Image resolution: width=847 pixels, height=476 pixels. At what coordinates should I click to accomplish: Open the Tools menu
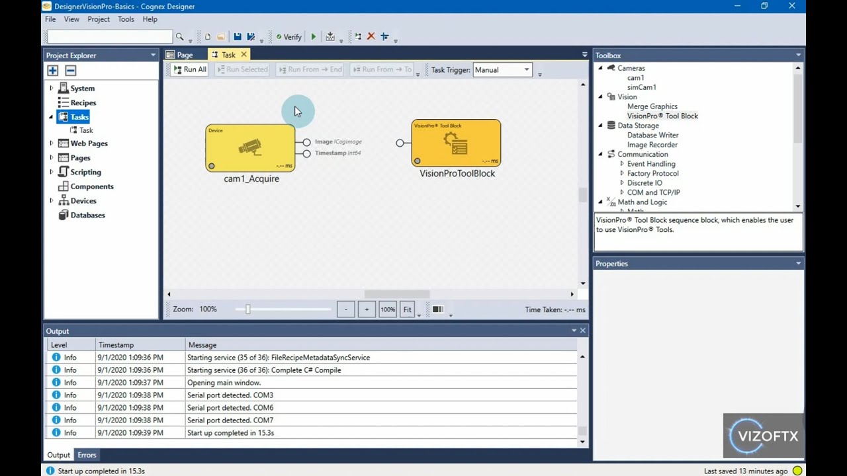click(x=126, y=19)
